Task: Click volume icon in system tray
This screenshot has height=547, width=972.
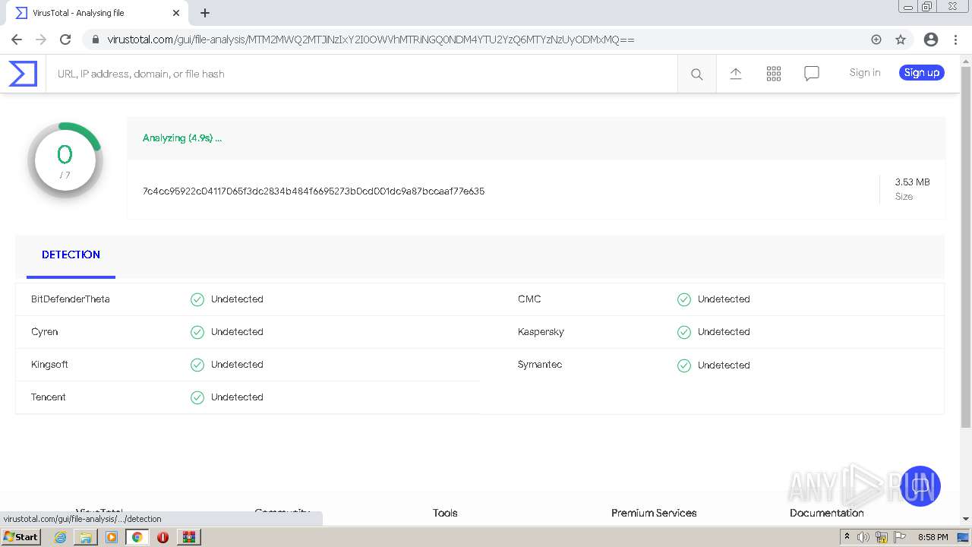Action: [x=863, y=537]
